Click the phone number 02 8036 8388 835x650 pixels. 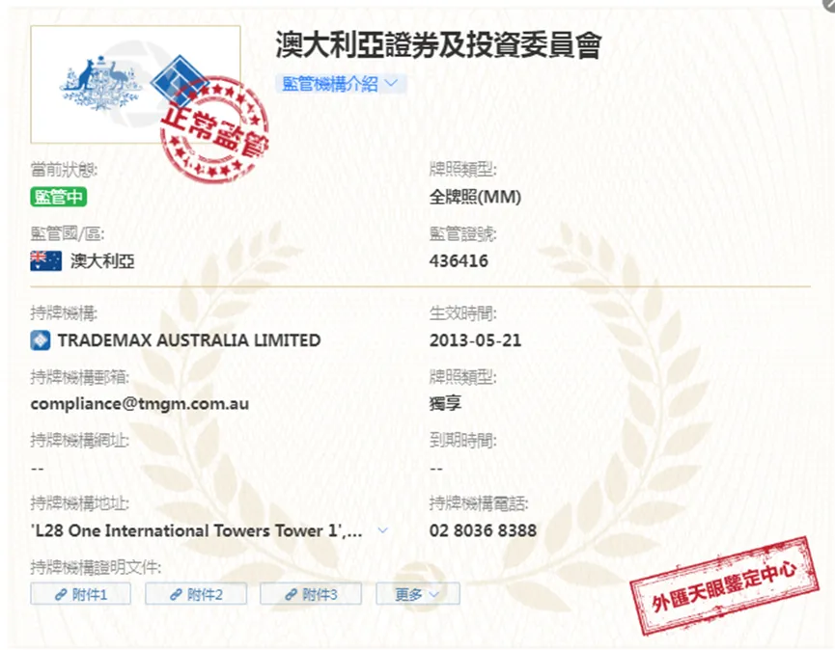click(x=483, y=530)
